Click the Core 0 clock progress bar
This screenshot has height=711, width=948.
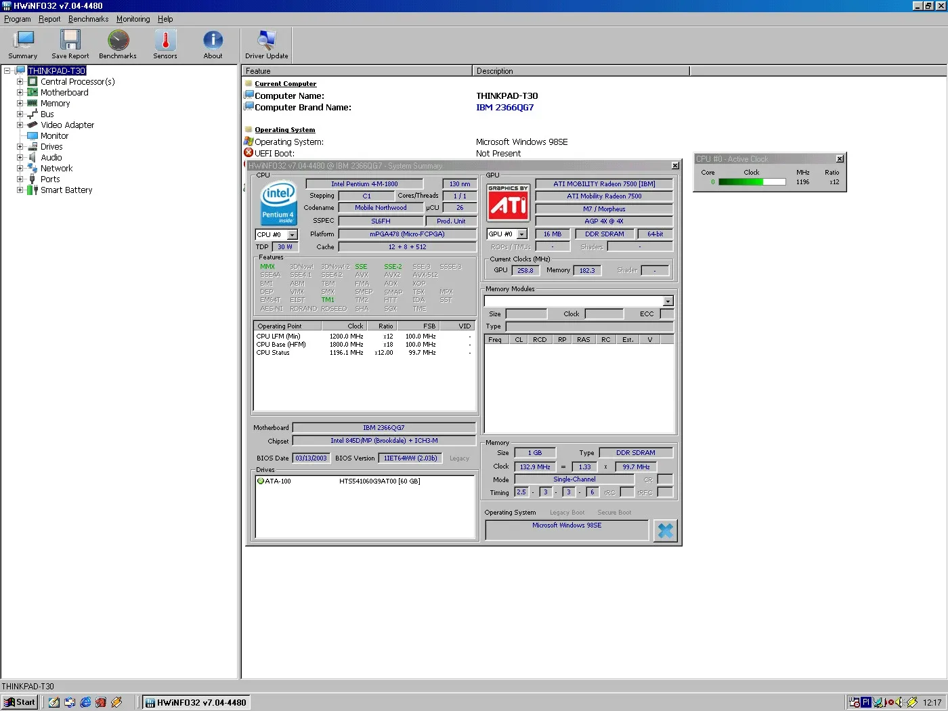[752, 181]
